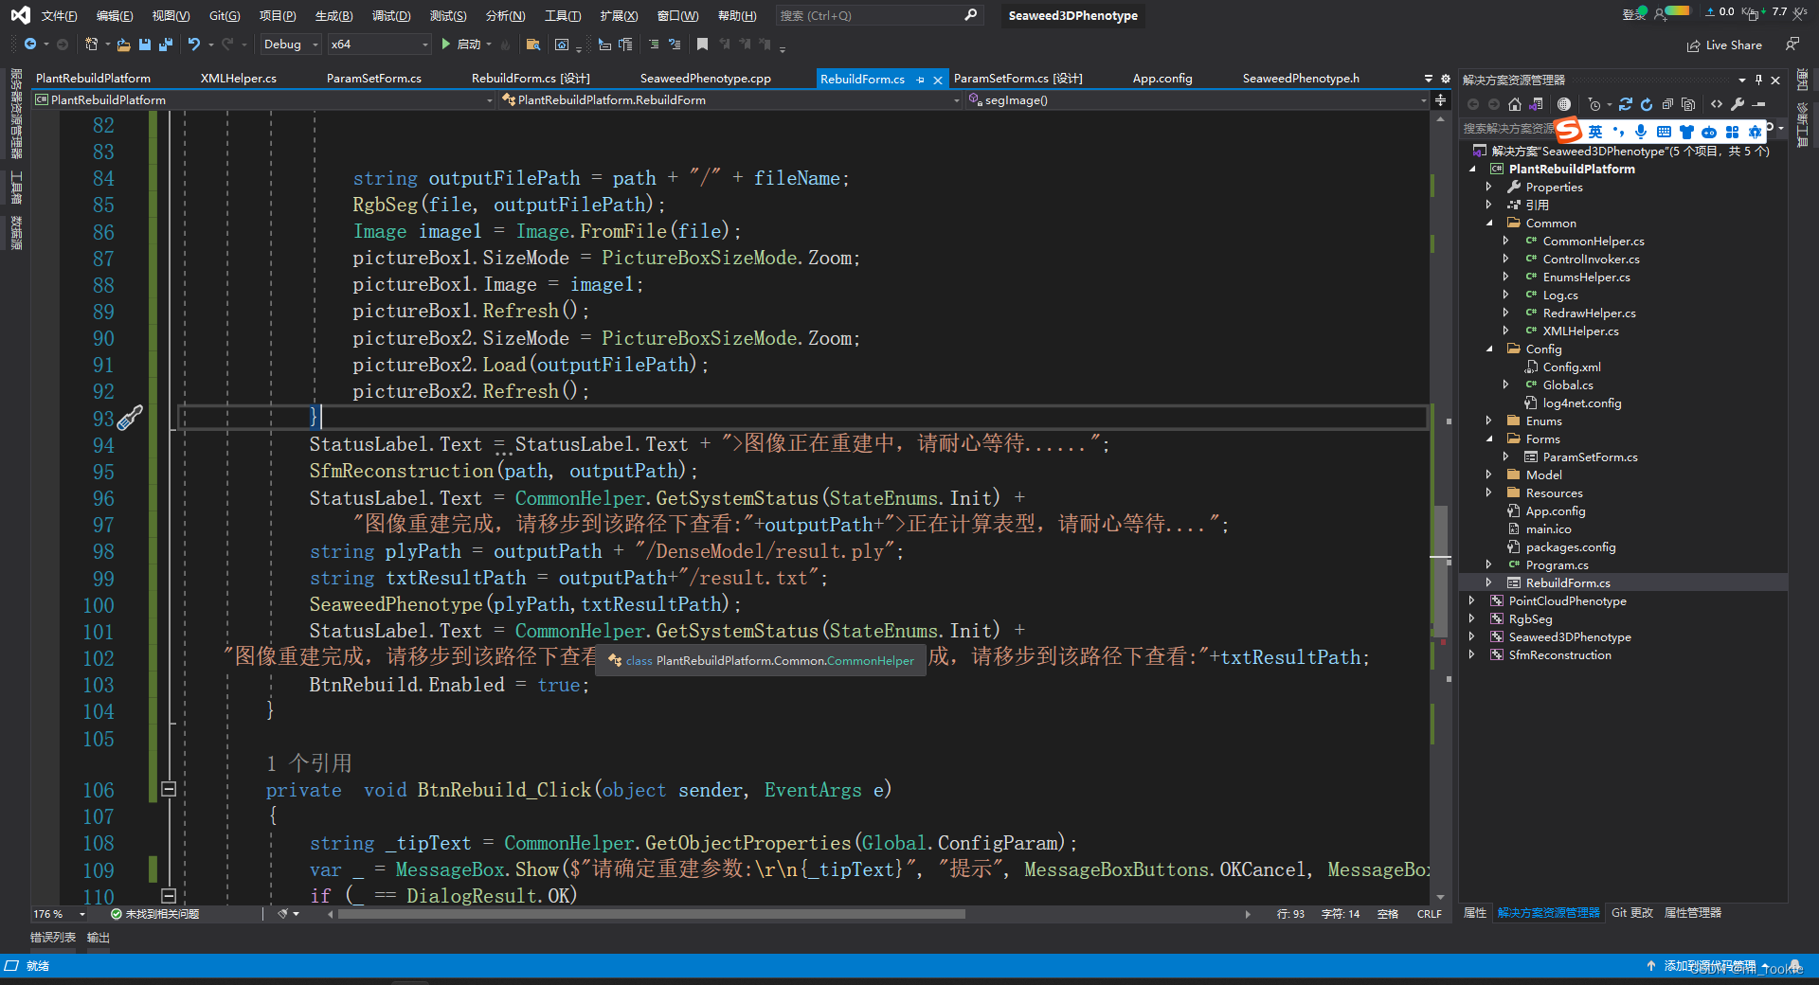
Task: Refresh the Solution Explorer tree
Action: [1647, 104]
